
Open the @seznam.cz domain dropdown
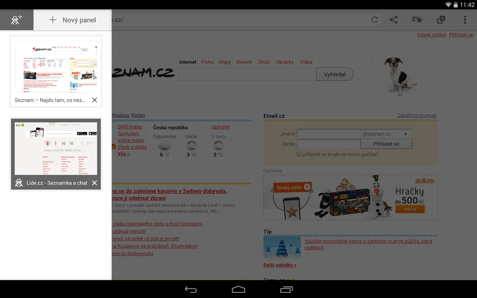[x=386, y=134]
